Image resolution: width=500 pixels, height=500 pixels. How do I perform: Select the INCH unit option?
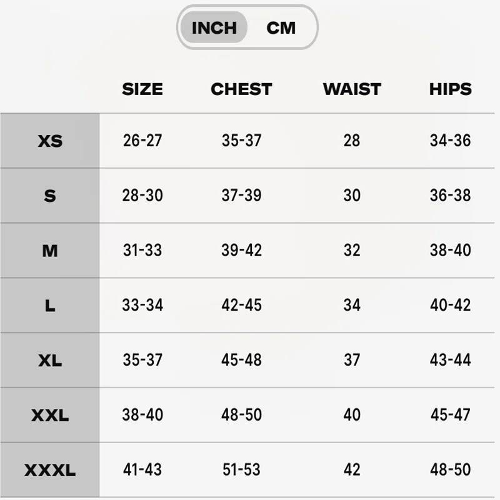pyautogui.click(x=214, y=28)
